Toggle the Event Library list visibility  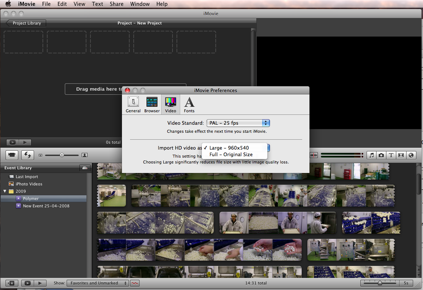pyautogui.click(x=12, y=283)
